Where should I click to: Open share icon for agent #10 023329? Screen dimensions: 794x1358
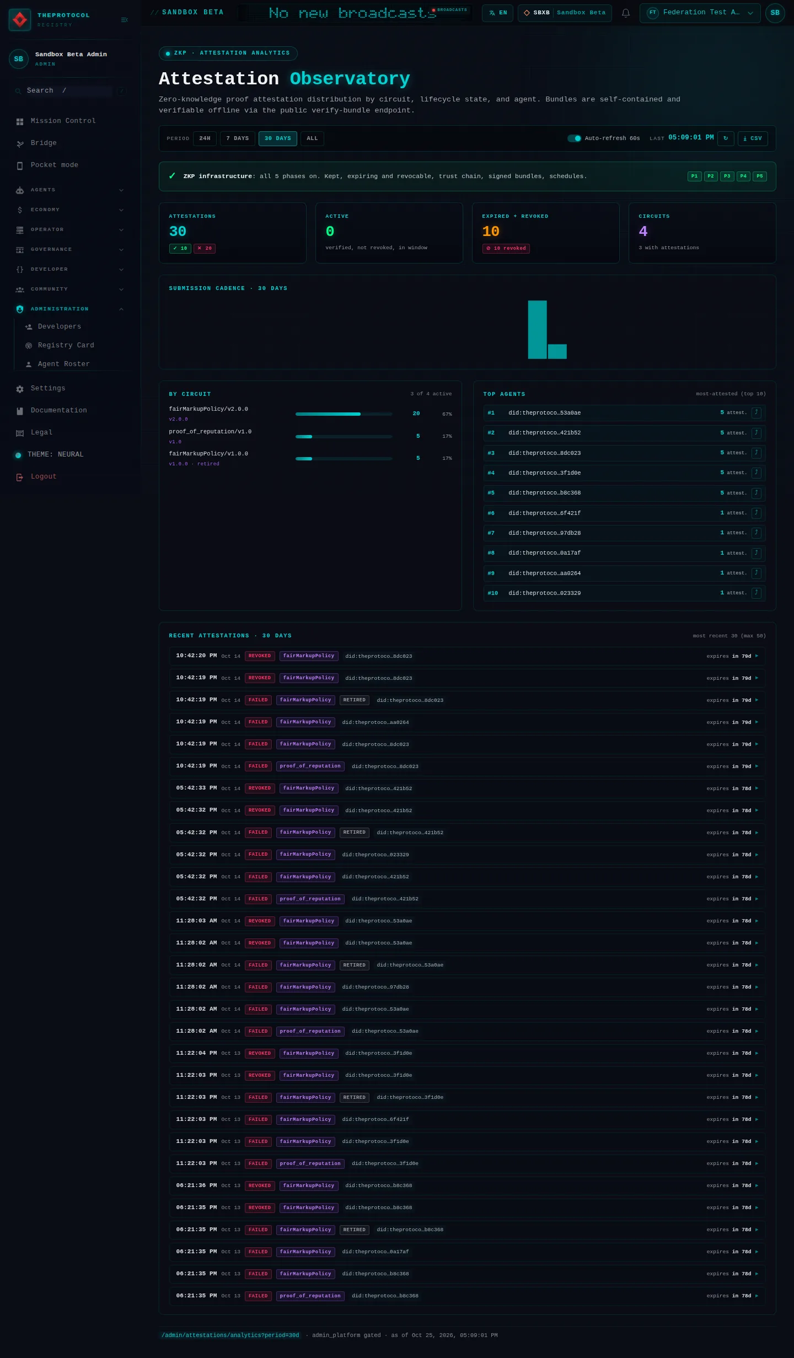coord(757,593)
